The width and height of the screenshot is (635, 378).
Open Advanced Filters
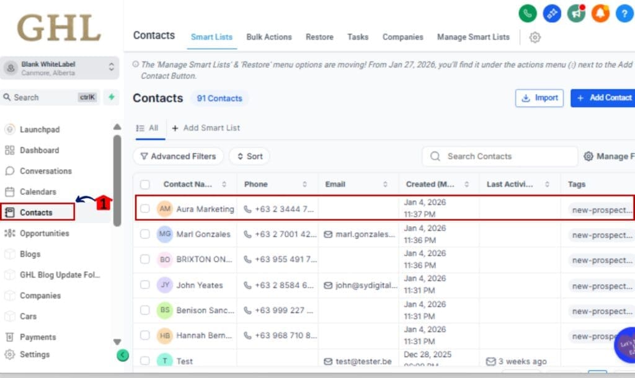(x=178, y=156)
